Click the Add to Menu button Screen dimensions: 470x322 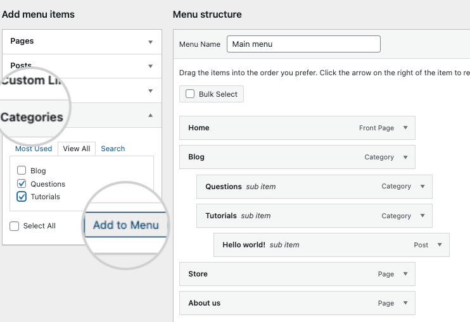pyautogui.click(x=126, y=225)
